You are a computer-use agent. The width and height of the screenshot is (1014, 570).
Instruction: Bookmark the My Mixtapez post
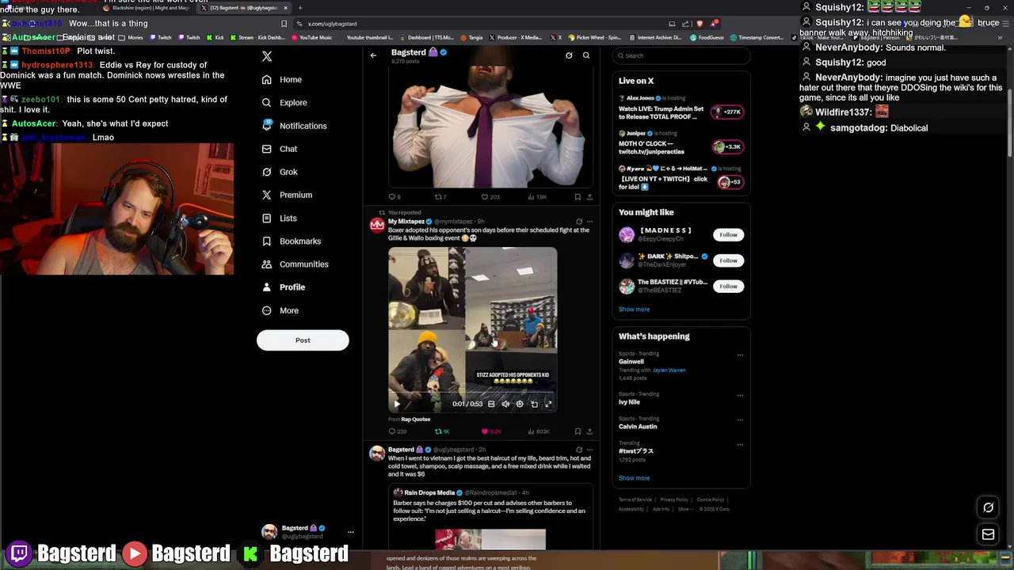[578, 431]
